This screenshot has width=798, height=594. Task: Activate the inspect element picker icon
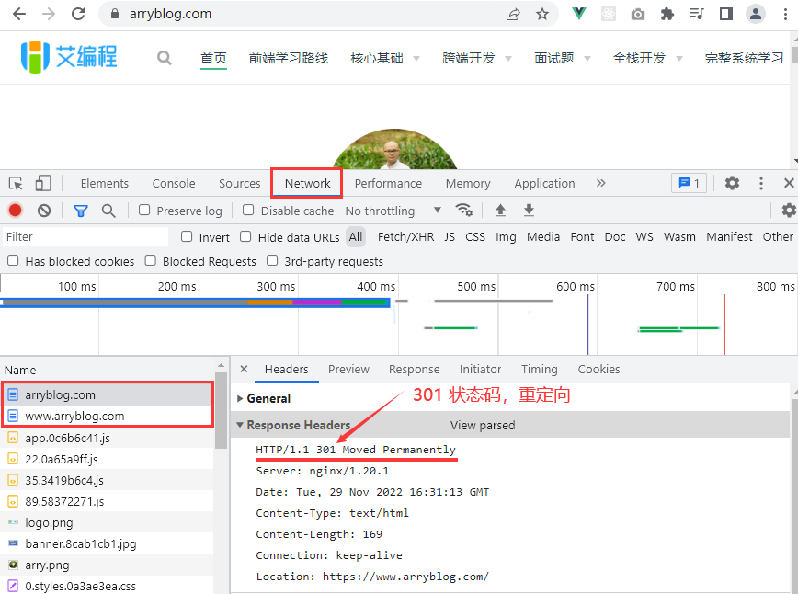16,183
